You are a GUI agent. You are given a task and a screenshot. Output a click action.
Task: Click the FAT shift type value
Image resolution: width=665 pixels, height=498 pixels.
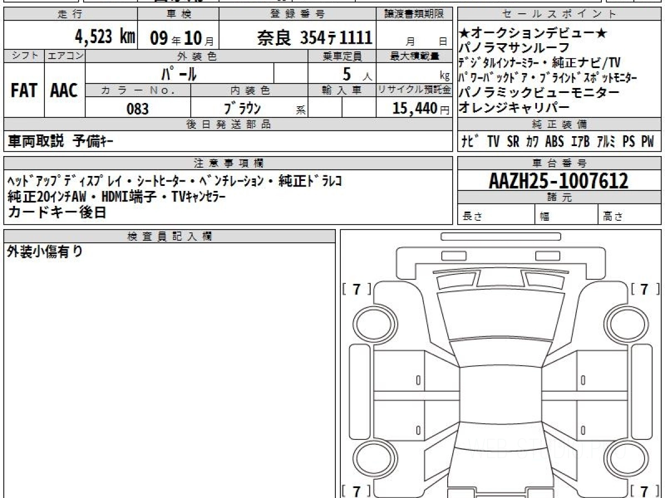click(23, 91)
